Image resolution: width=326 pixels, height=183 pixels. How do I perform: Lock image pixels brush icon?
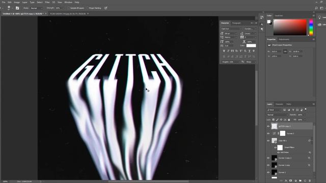coord(277,120)
